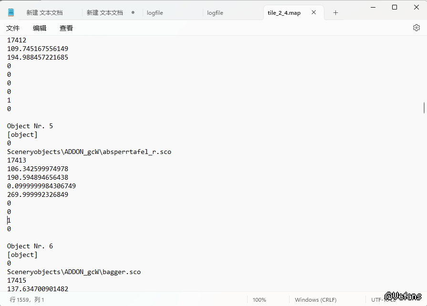The image size is (427, 306).
Task: Click the Notepad app icon
Action: point(11,12)
